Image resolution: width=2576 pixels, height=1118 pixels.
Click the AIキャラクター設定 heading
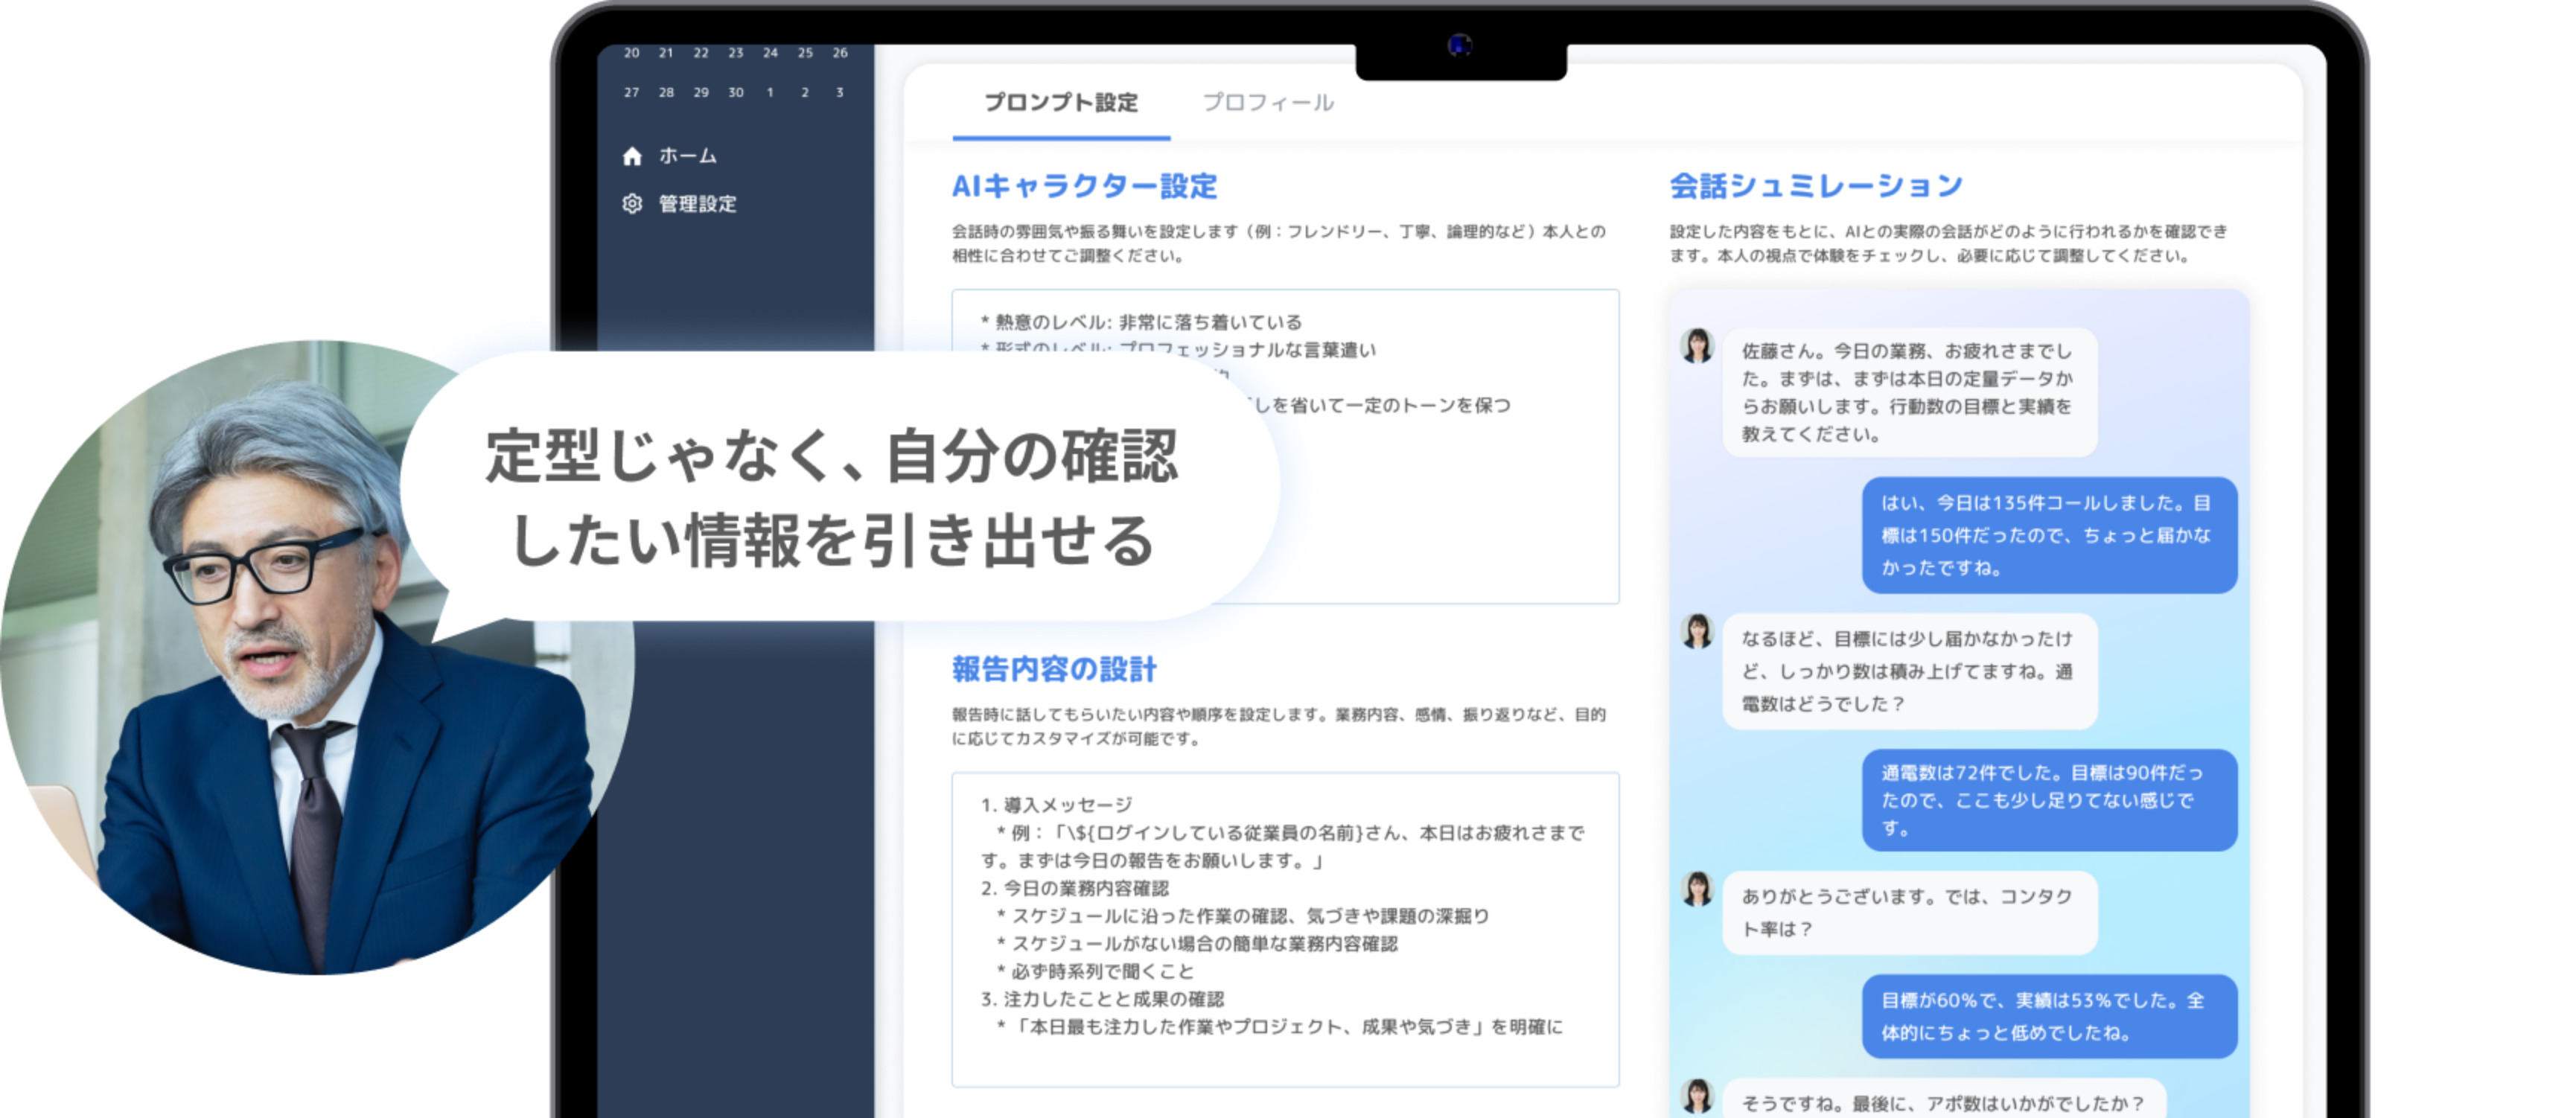[x=1084, y=186]
